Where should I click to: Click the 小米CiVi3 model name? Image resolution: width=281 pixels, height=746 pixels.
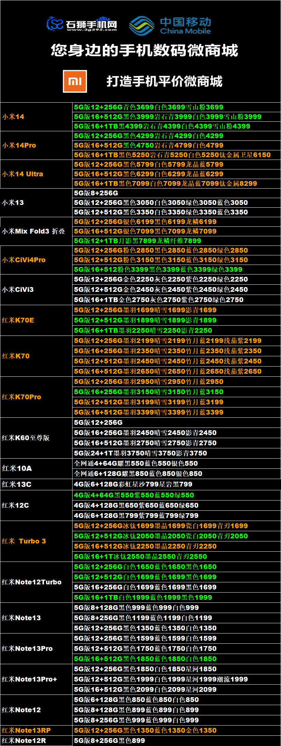point(18,289)
